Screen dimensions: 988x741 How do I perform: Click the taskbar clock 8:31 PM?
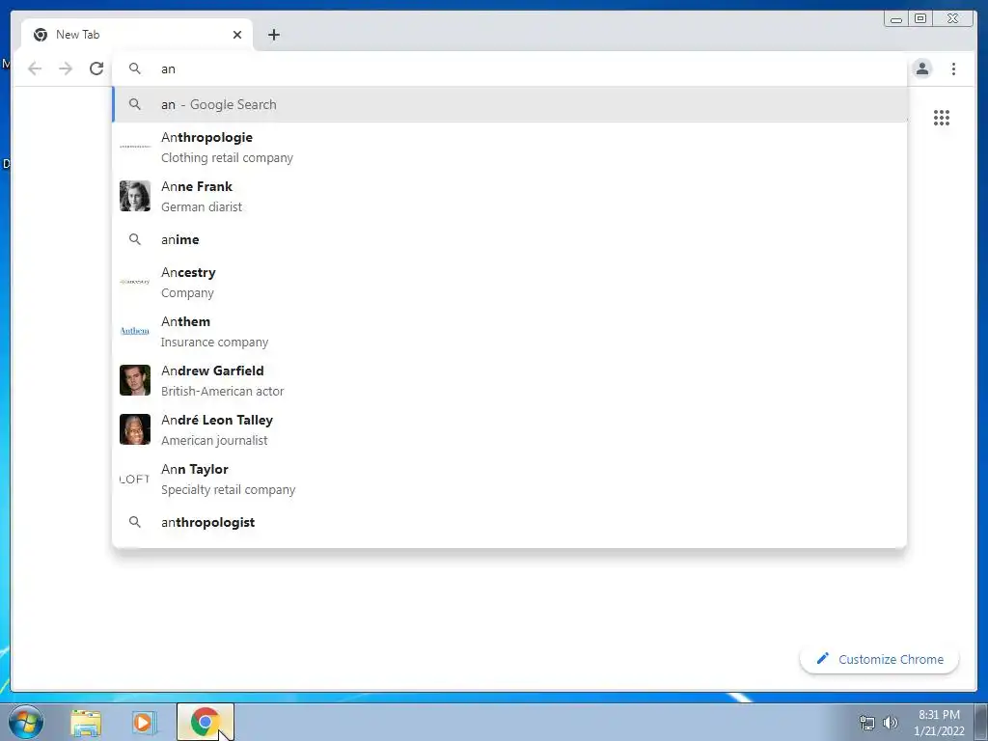[939, 715]
